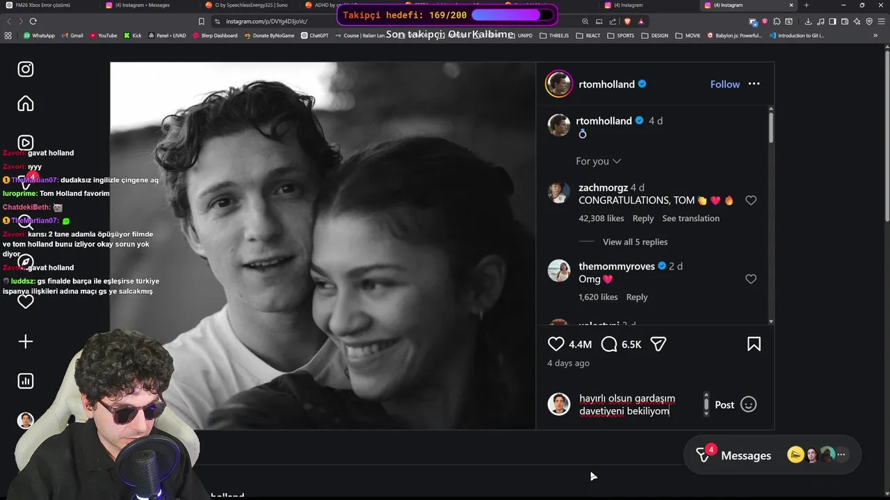Click the comments panel scrollbar thumb

[x=770, y=127]
